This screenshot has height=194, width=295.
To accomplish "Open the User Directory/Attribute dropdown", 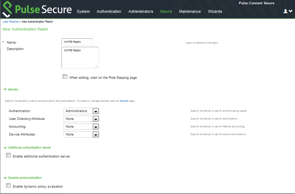I will click(x=81, y=119).
